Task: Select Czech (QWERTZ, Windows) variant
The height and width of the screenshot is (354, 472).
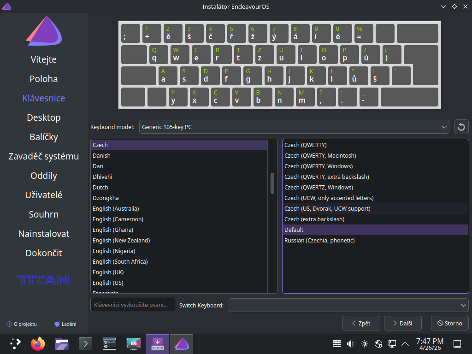Action: point(319,188)
